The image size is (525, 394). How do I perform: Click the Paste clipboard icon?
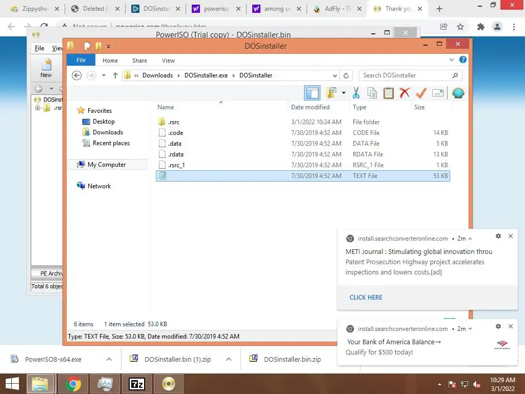(389, 93)
